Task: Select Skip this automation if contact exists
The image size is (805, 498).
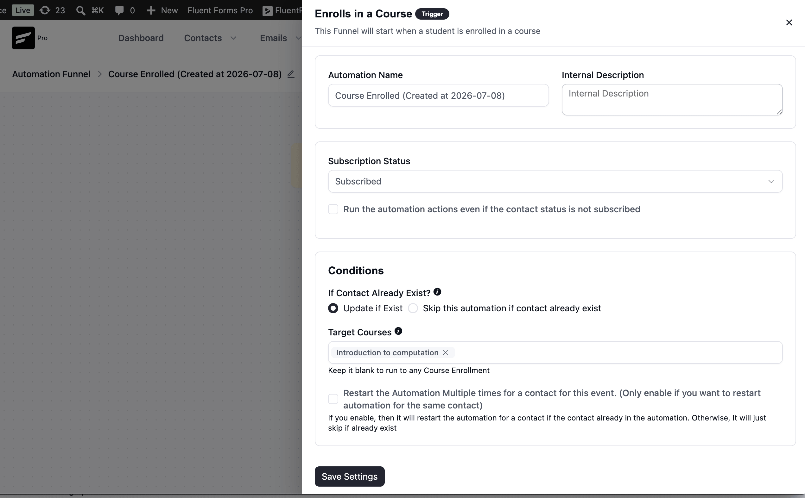Action: (x=413, y=308)
